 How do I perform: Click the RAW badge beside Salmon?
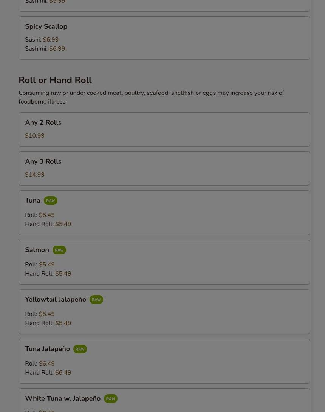pyautogui.click(x=59, y=250)
